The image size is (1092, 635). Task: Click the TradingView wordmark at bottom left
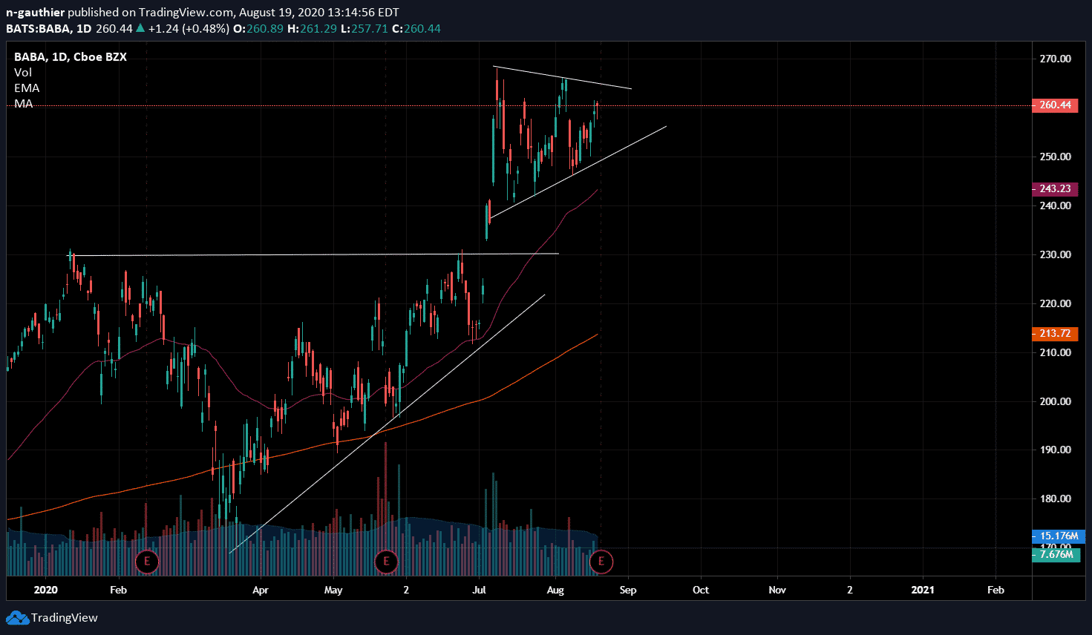(65, 618)
